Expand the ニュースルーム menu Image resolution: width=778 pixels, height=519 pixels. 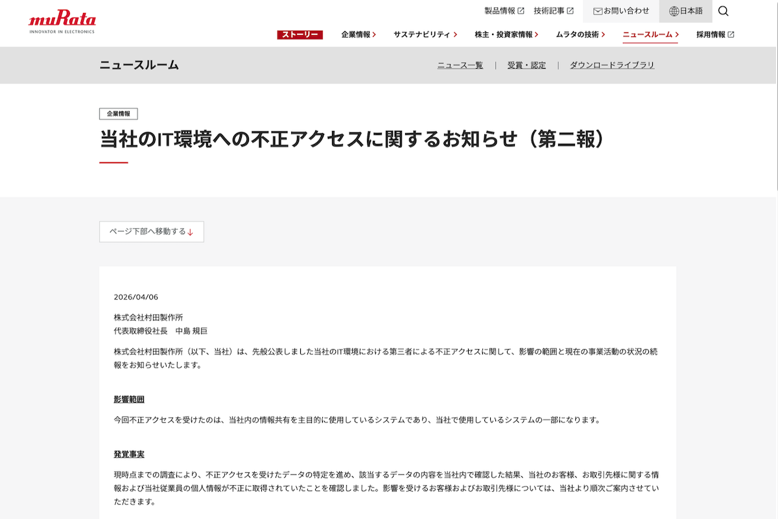[650, 34]
